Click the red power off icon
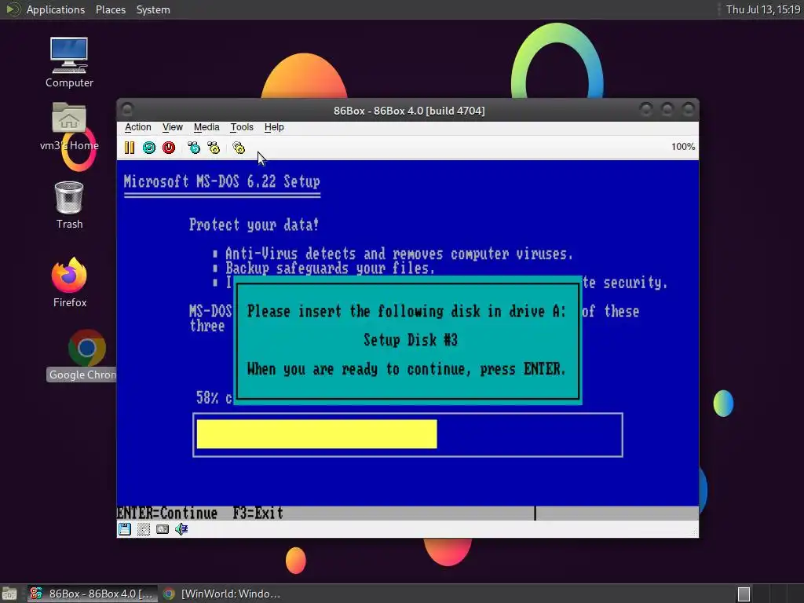This screenshot has width=804, height=603. (169, 148)
